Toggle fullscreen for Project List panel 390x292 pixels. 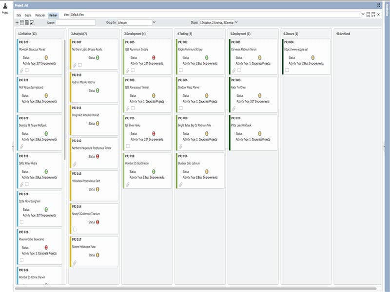click(379, 5)
